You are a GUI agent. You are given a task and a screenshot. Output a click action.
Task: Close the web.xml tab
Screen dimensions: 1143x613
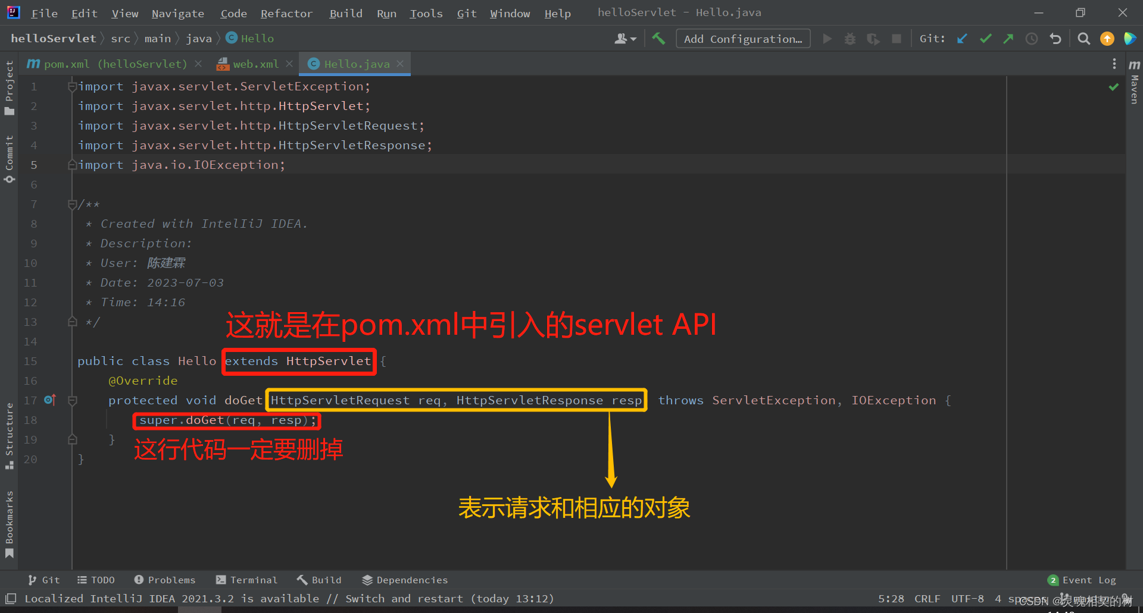pyautogui.click(x=289, y=64)
